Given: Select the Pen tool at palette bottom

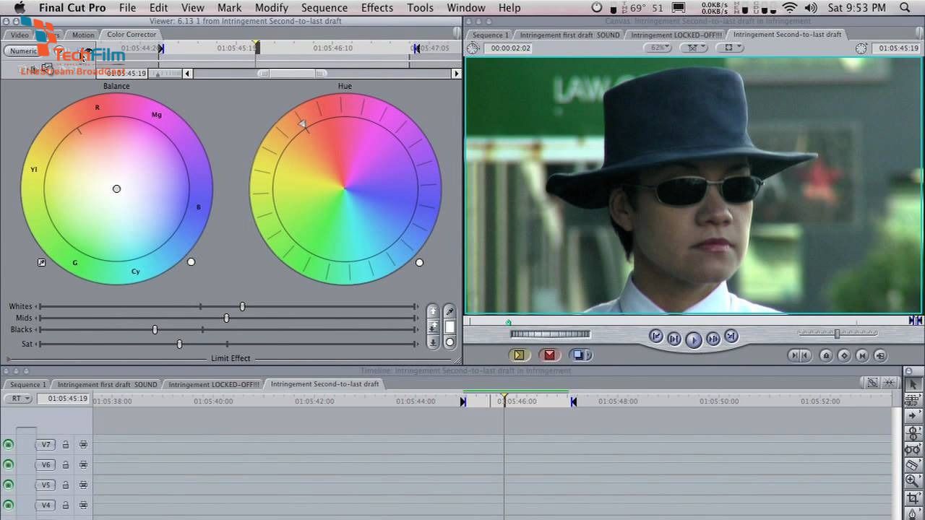Looking at the screenshot, I should tap(912, 513).
